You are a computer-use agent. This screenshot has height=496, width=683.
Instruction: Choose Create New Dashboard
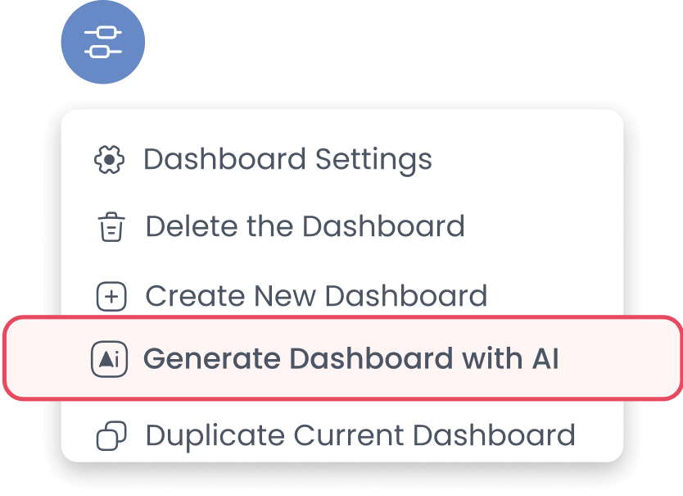[x=316, y=296]
